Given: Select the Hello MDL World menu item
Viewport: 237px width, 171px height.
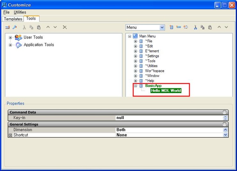Looking at the screenshot, I should click(x=166, y=91).
